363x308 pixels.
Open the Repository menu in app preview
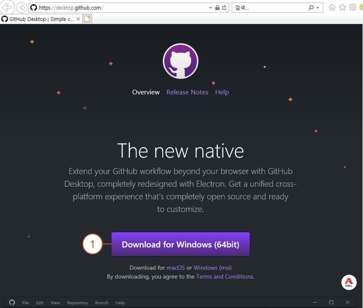coord(78,303)
